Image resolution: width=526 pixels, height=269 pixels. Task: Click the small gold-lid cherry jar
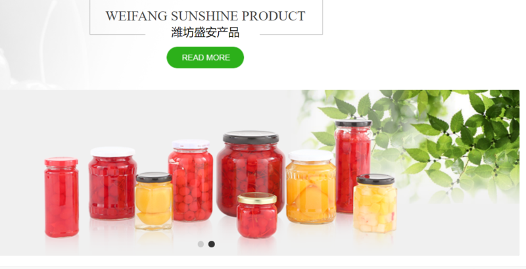(x=257, y=215)
